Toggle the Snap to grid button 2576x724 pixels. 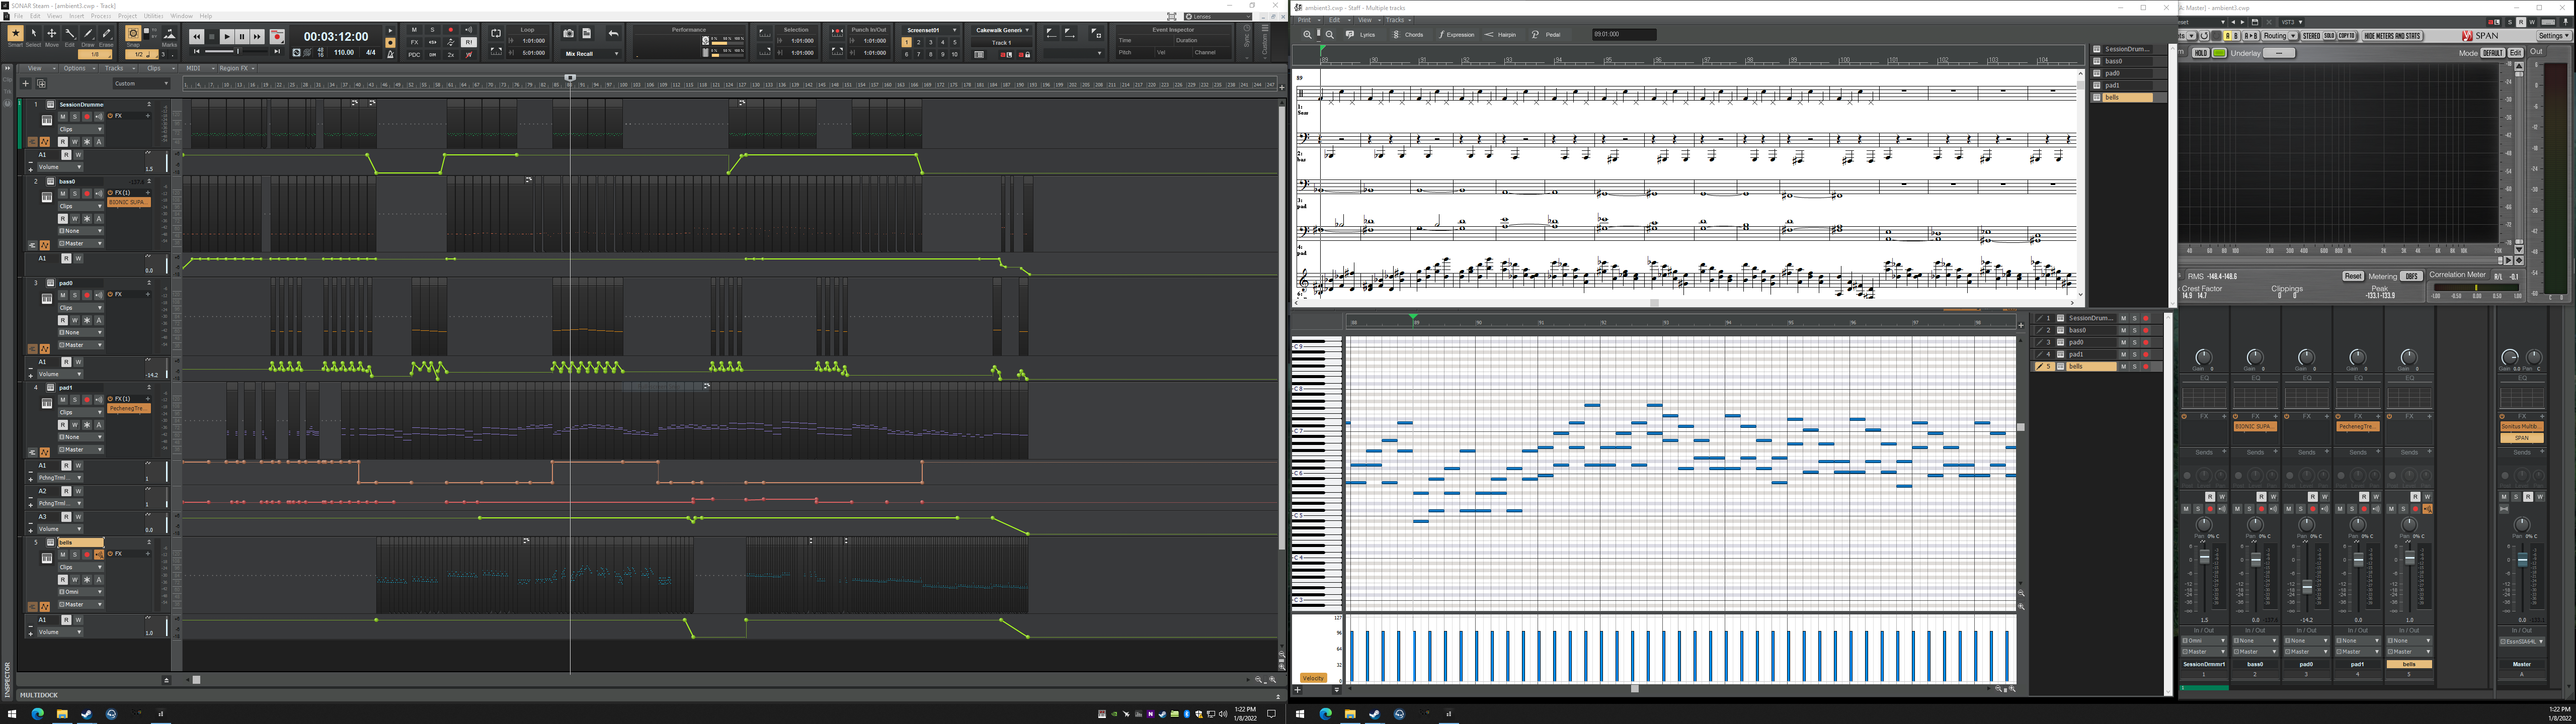point(133,34)
